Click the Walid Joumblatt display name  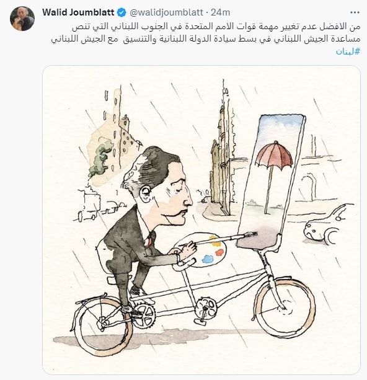coord(78,12)
